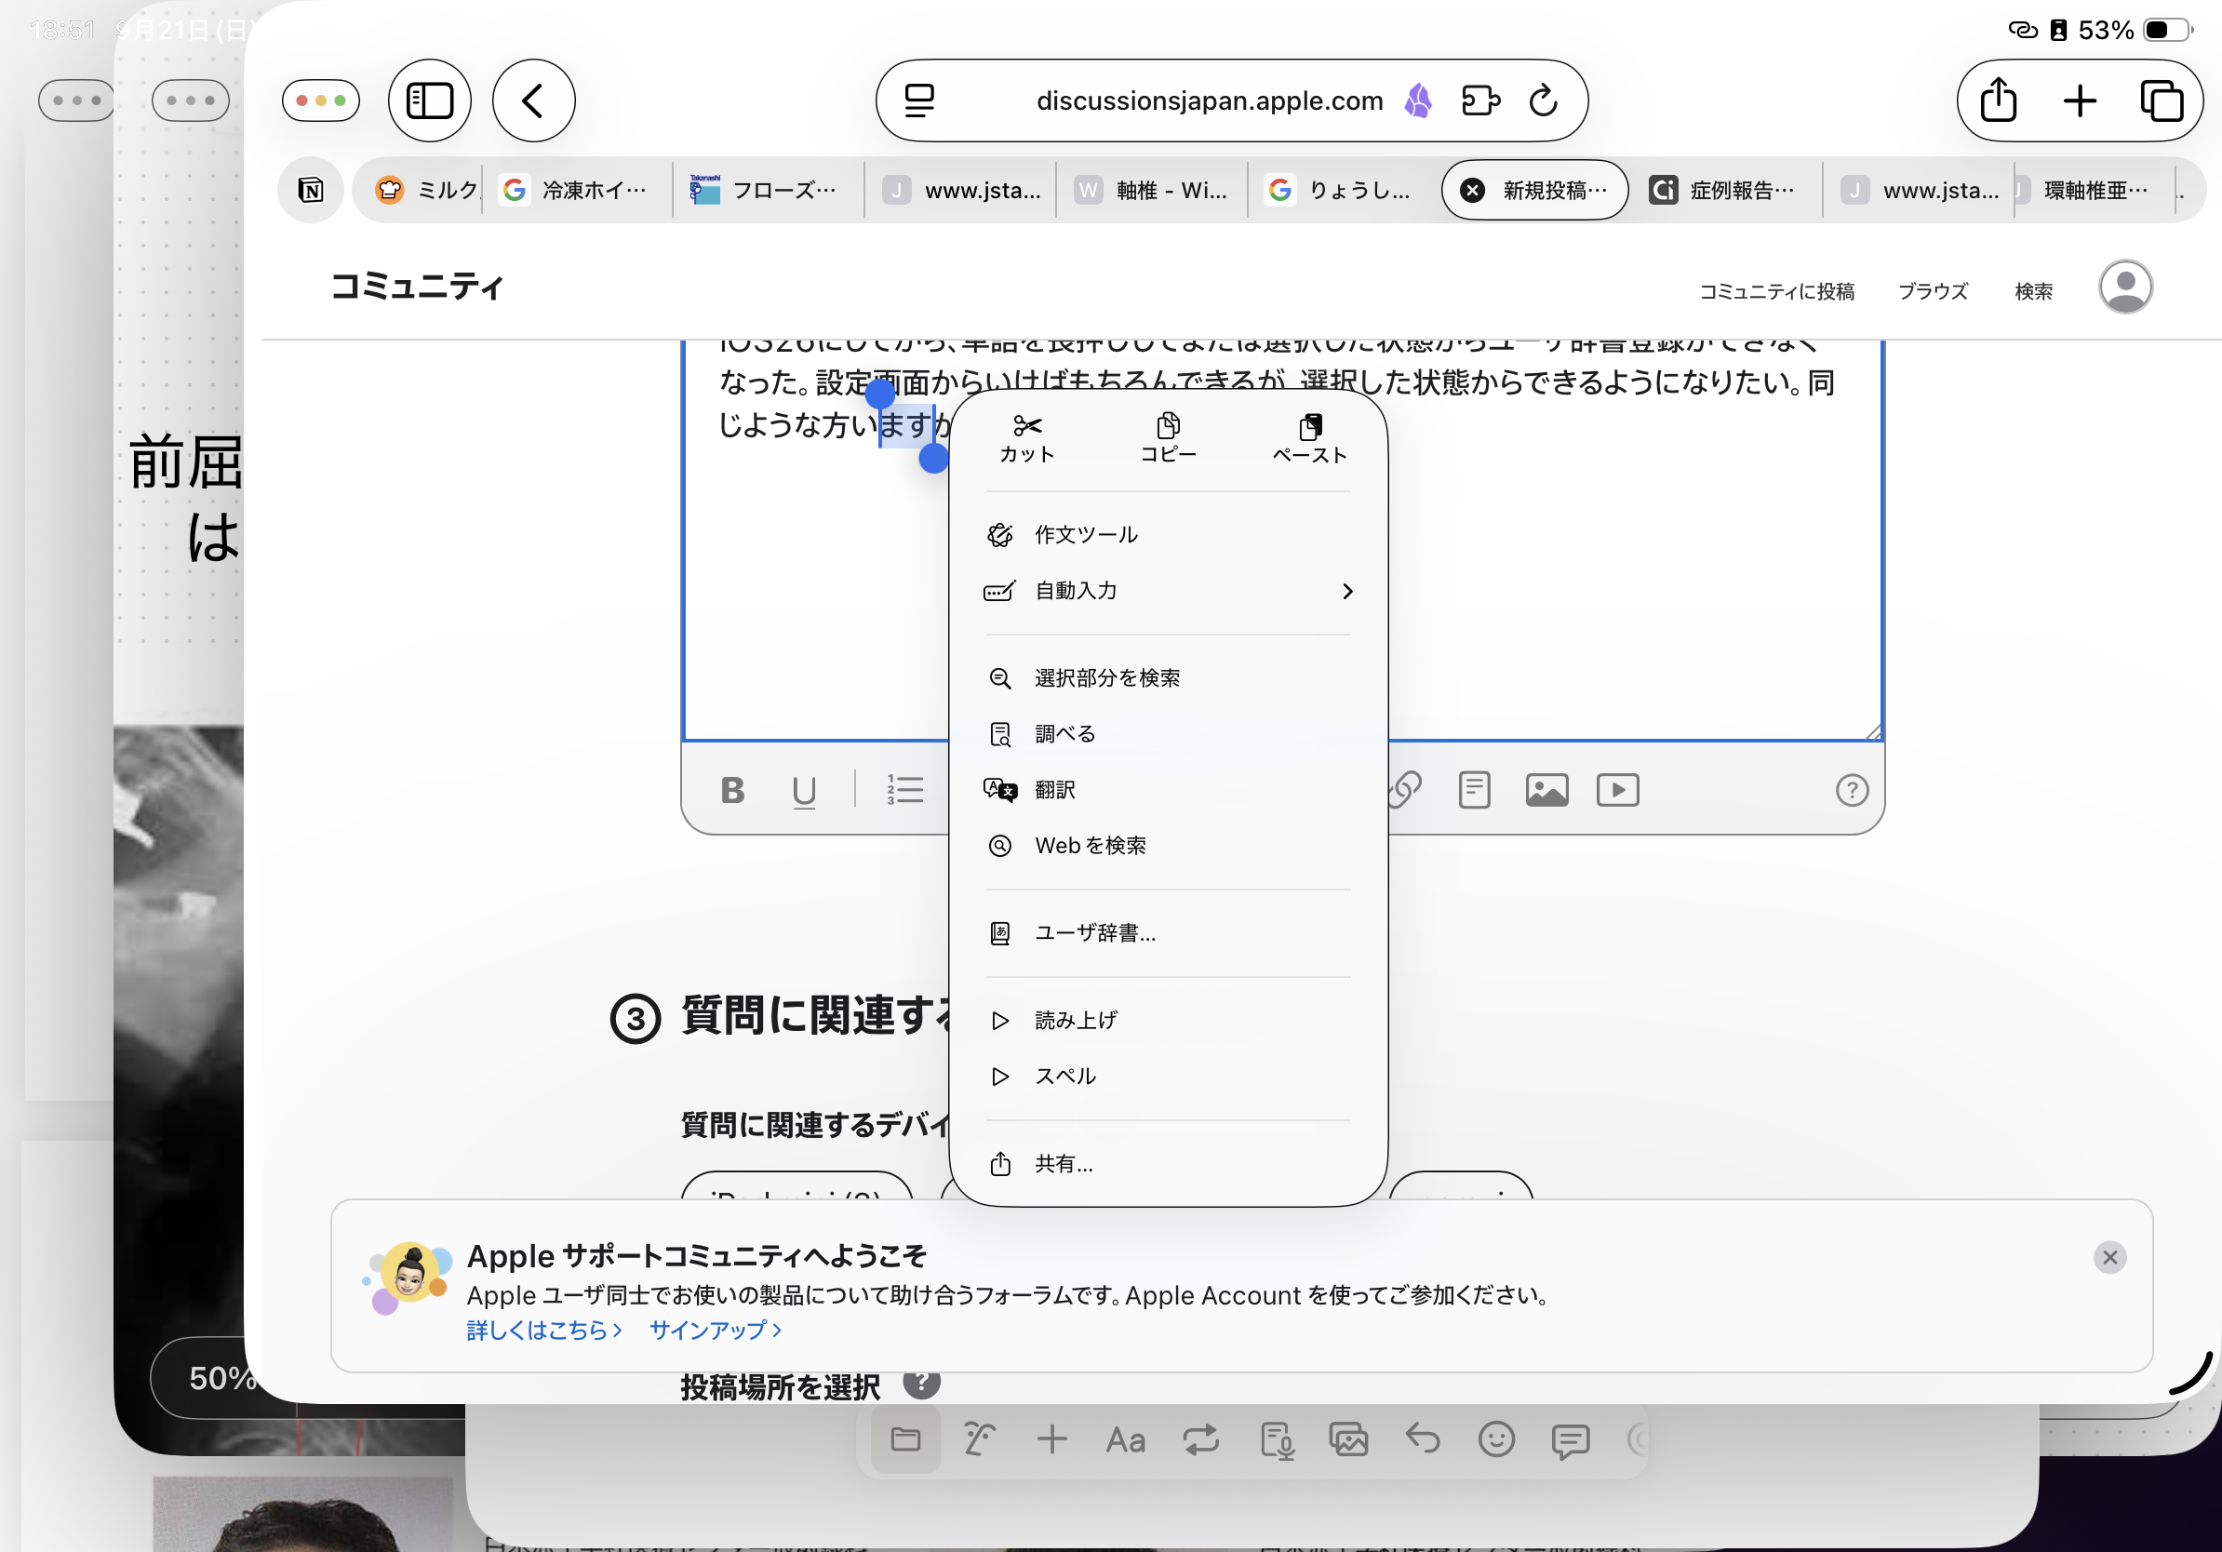Toggle numbered list formatting

tap(904, 790)
